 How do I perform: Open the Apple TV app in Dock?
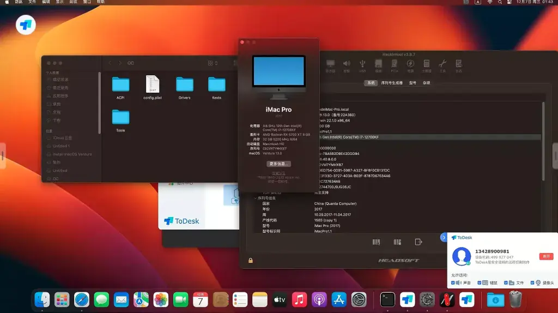280,300
